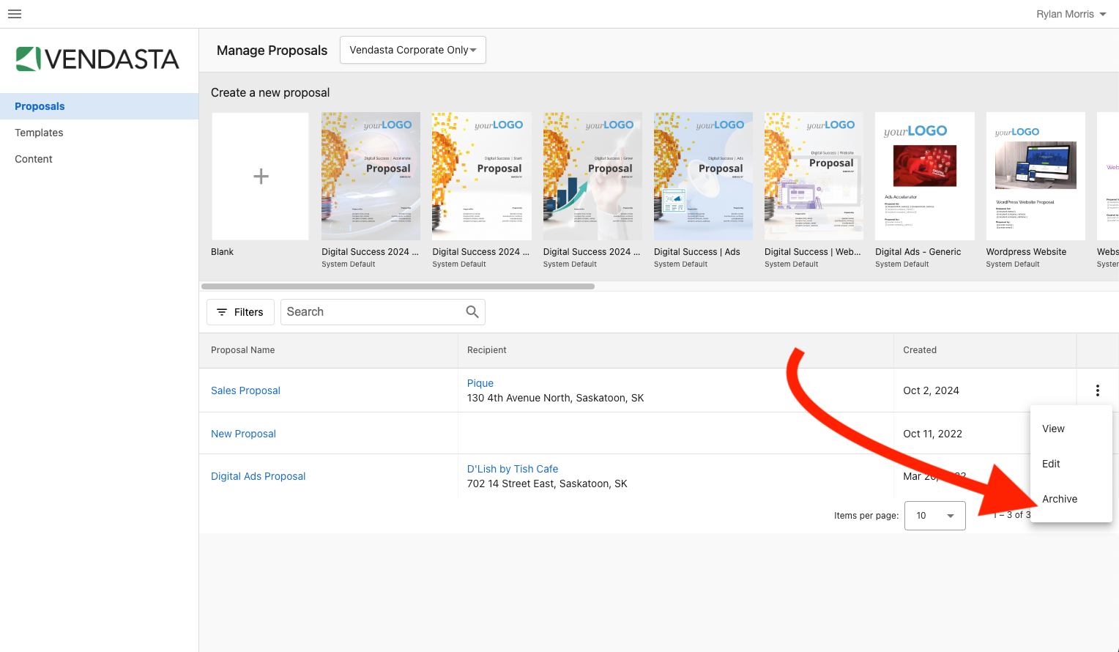Open the Digital Ads Proposal link
This screenshot has width=1119, height=652.
(x=258, y=476)
